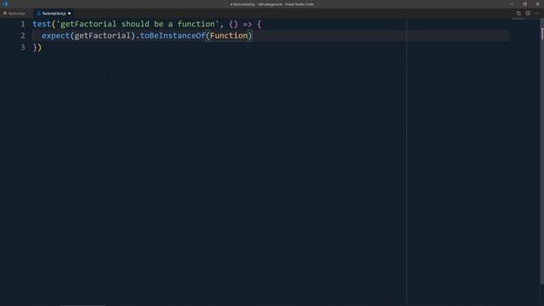Split the editor with the split icon
544x306 pixels.
(x=528, y=14)
